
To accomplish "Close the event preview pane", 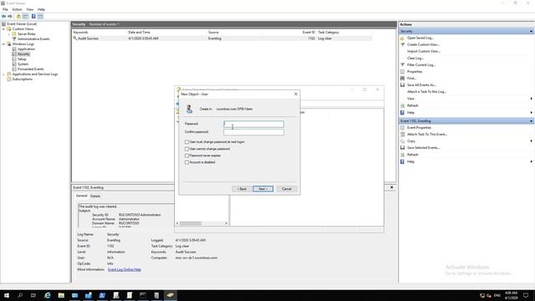I will pos(392,187).
